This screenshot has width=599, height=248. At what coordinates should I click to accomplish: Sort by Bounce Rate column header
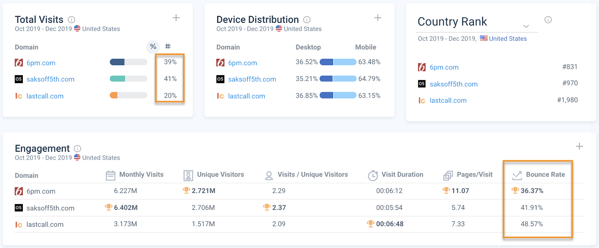(x=545, y=175)
